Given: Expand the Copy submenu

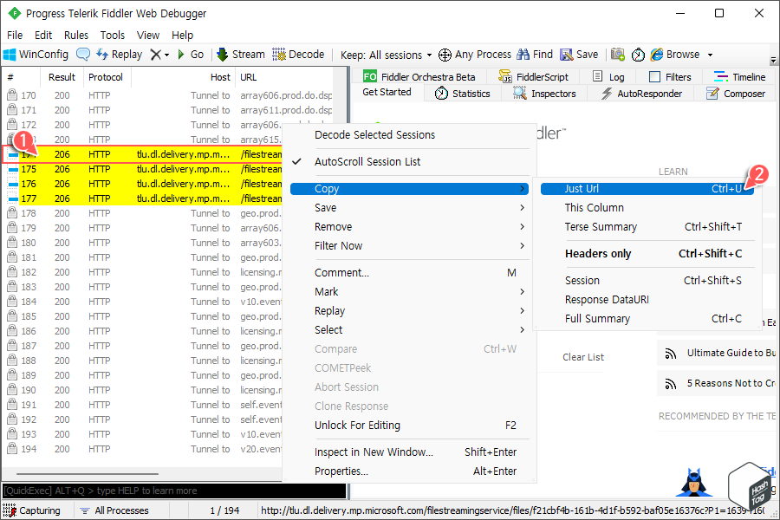Looking at the screenshot, I should (x=410, y=189).
